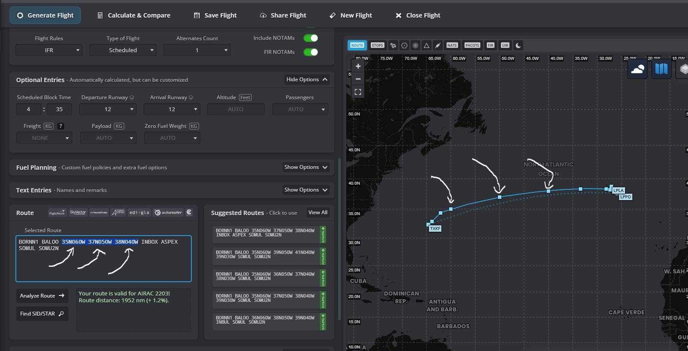Viewport: 688px width, 351px height.
Task: Expand the Fuel Planning Show Options
Action: pos(306,167)
